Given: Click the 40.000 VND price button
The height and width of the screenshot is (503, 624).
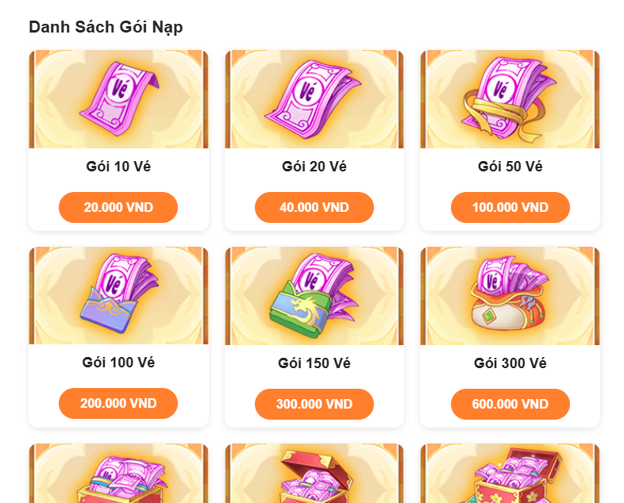Looking at the screenshot, I should 314,207.
